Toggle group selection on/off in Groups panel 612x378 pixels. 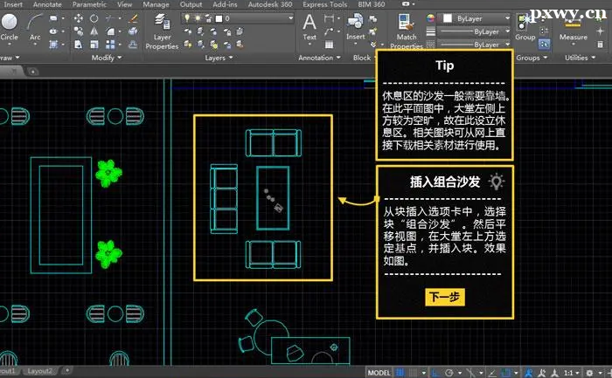coord(544,45)
